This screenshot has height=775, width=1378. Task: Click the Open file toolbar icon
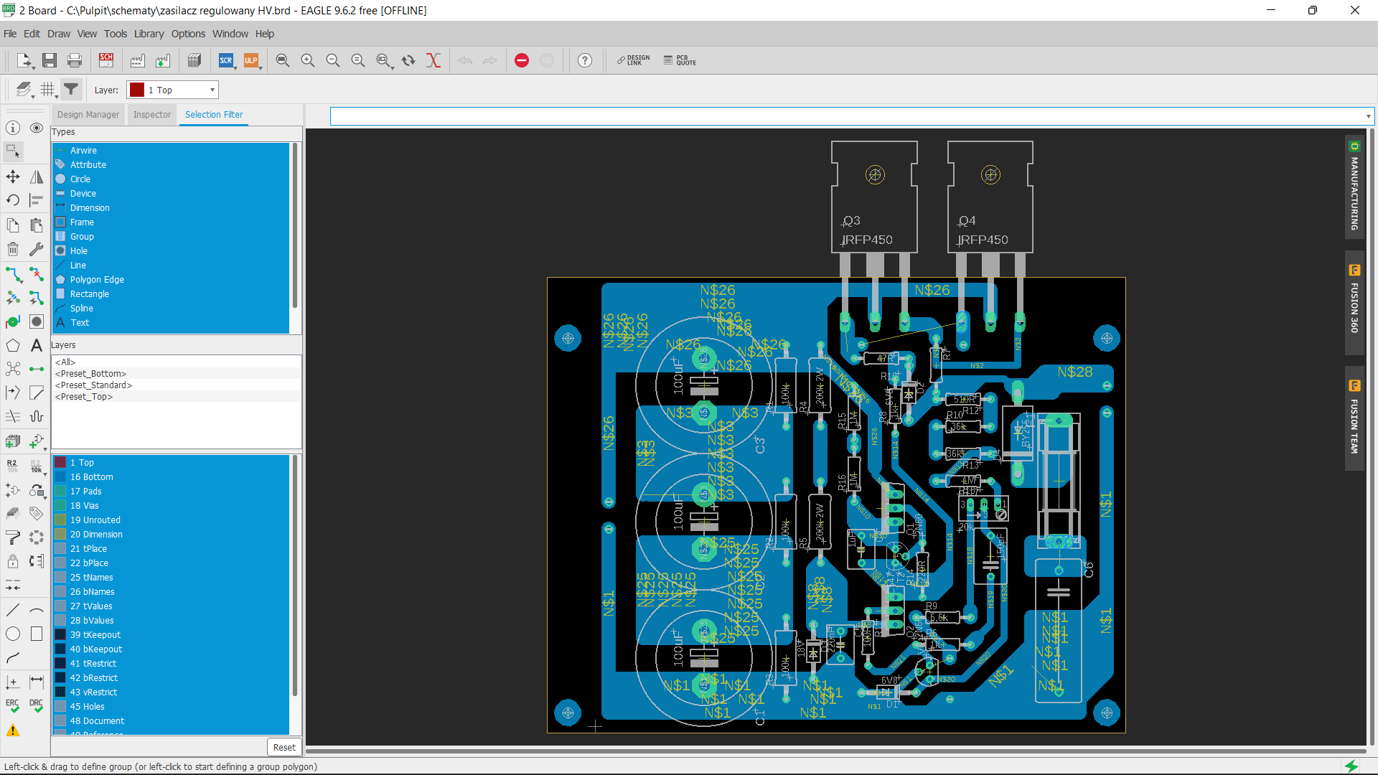(24, 61)
